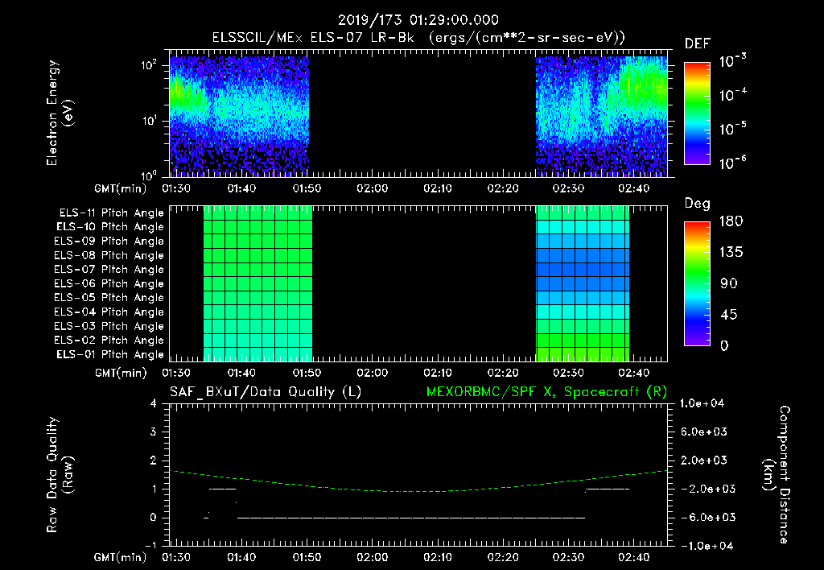
Task: Click the Component Distance (km) axis label
Action: pyautogui.click(x=777, y=475)
